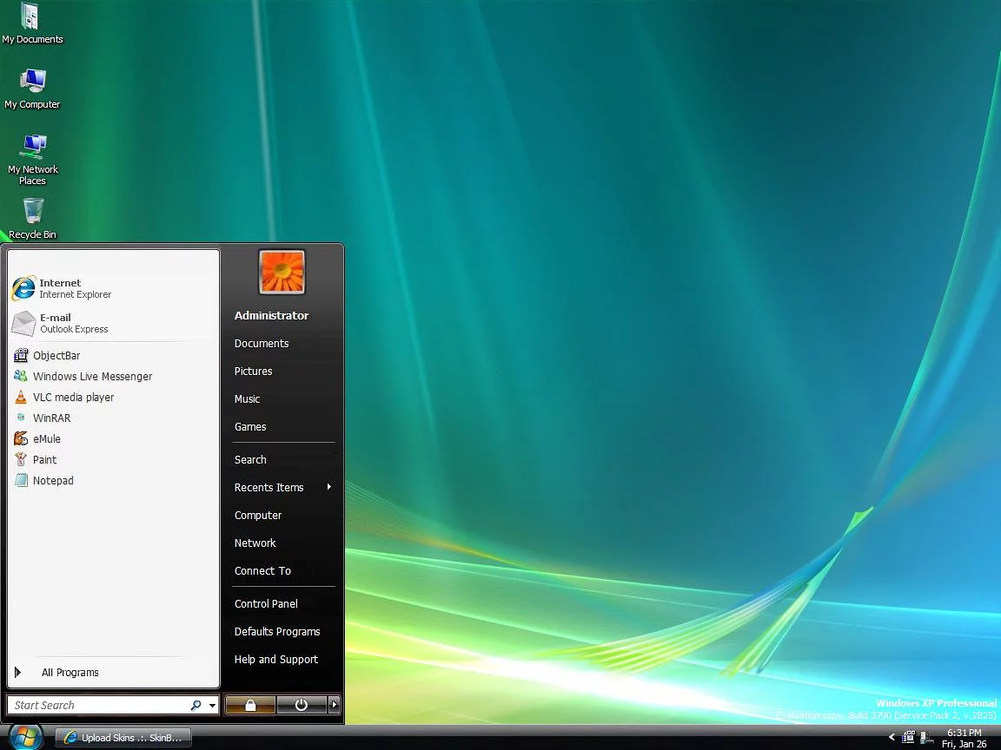1001x750 pixels.
Task: Open WinRAR in the Start menu
Action: (51, 418)
